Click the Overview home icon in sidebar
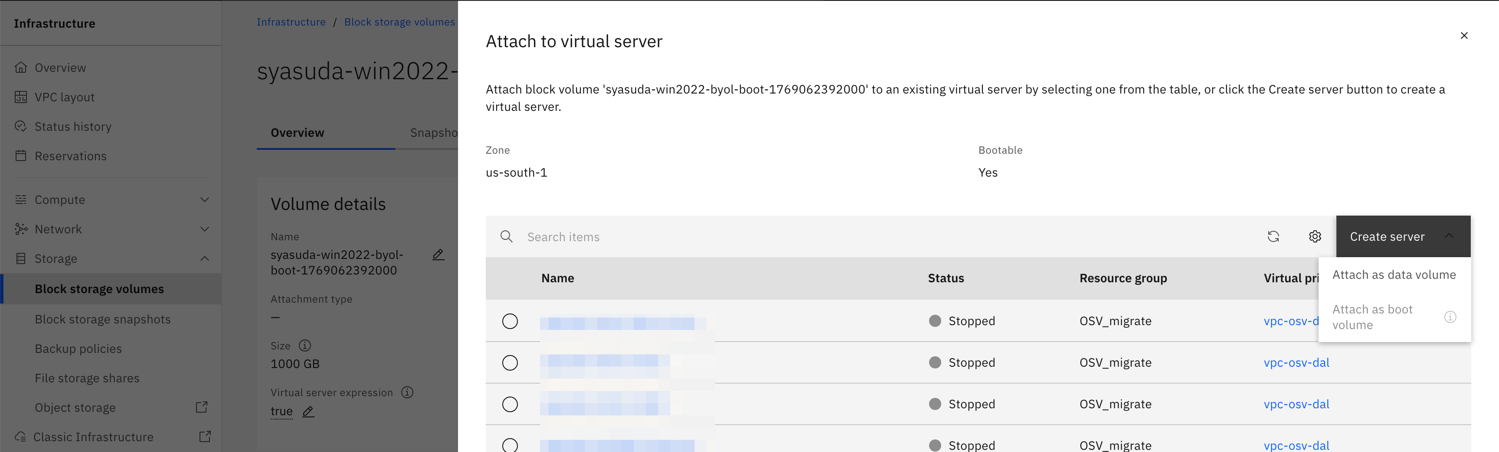The height and width of the screenshot is (452, 1499). coord(21,68)
